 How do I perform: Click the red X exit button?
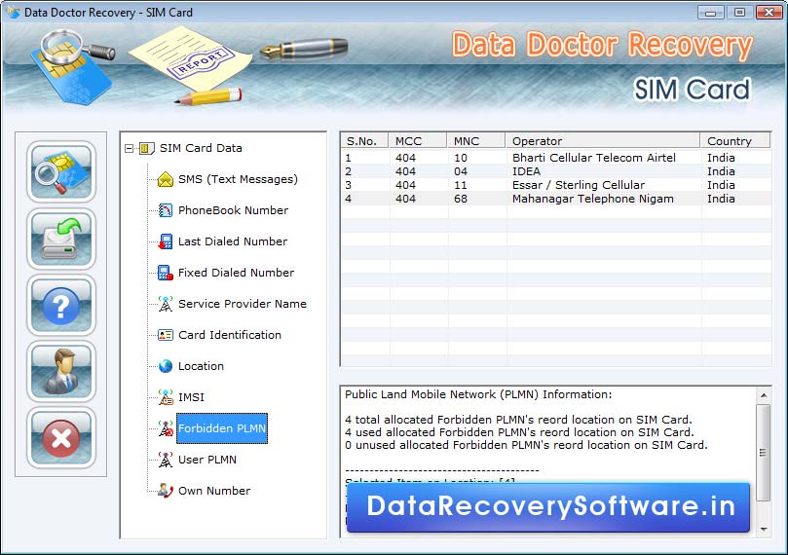tap(61, 437)
